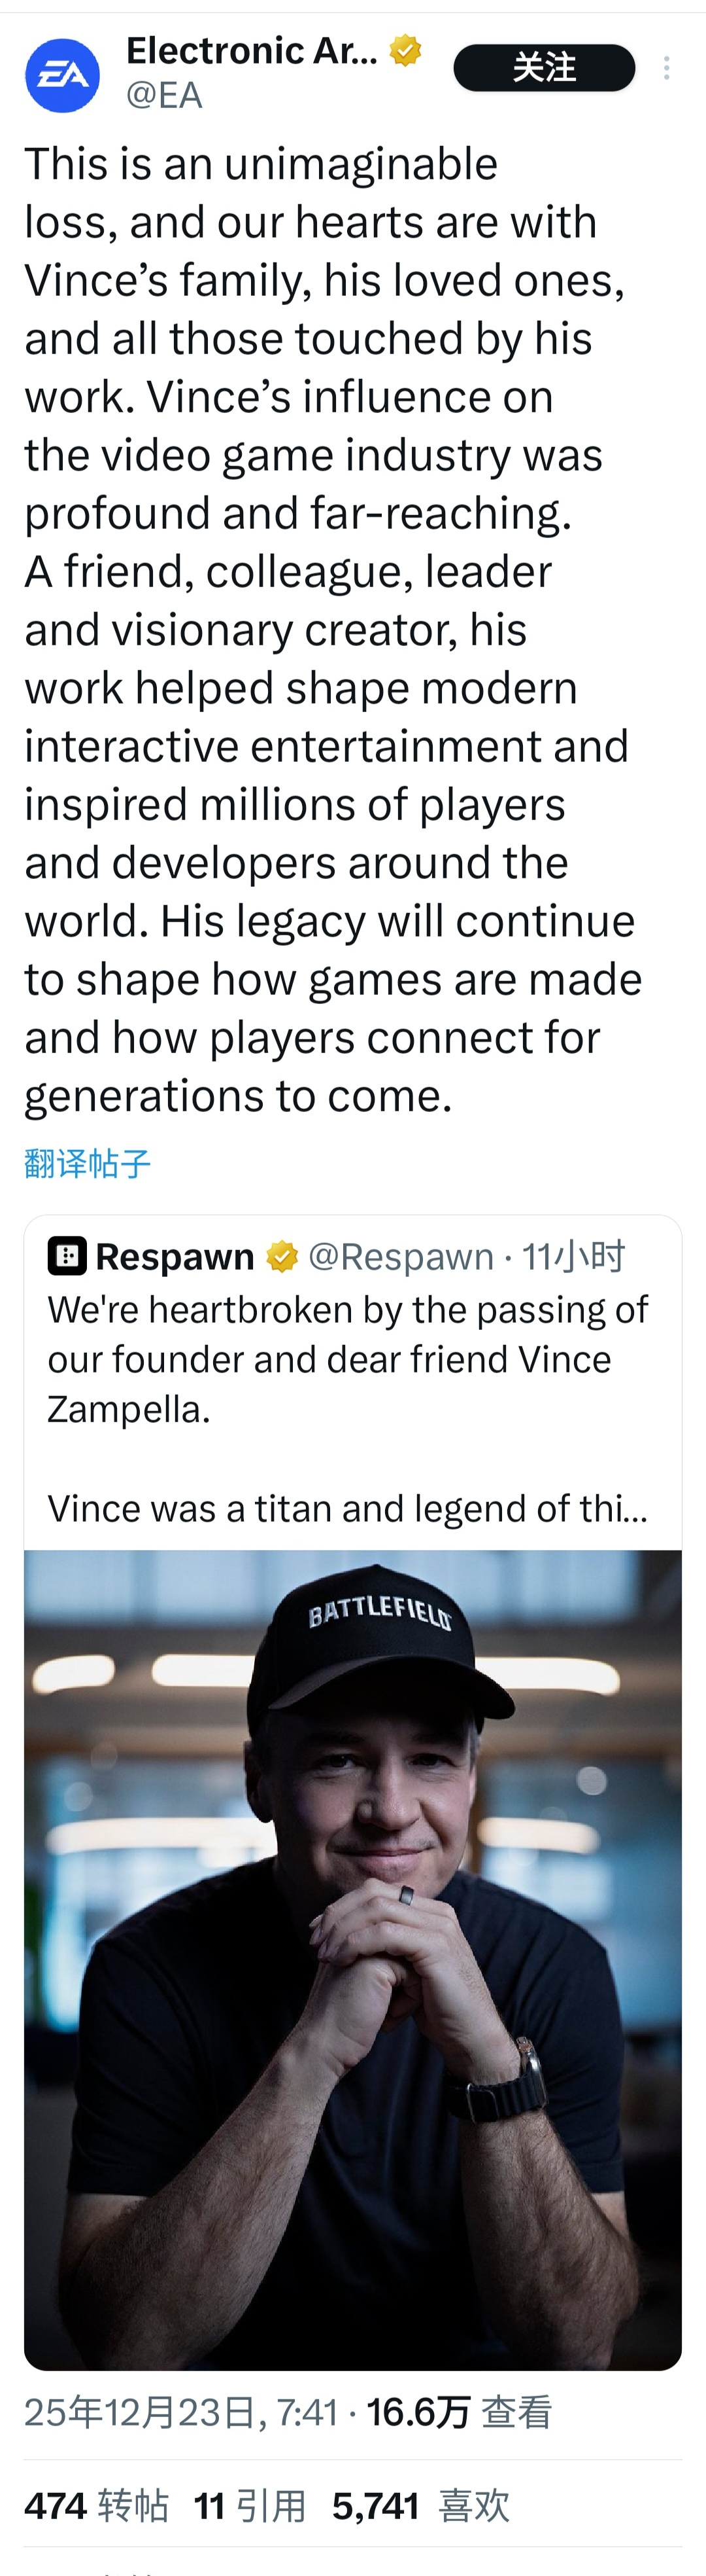Viewport: 706px width, 2576px height.
Task: Tap the main EA post text body
Action: click(329, 630)
